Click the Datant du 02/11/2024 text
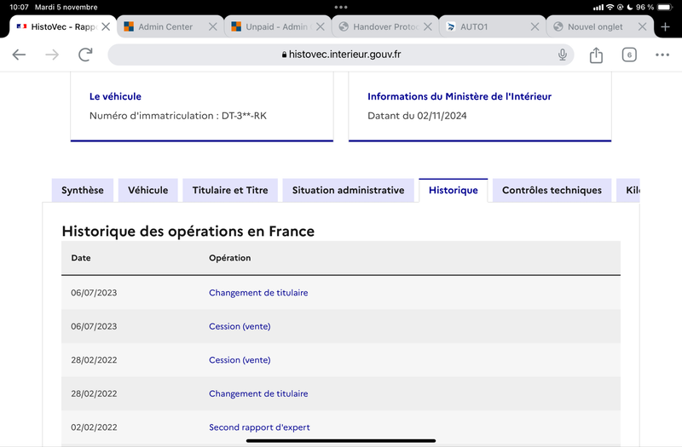This screenshot has height=447, width=682. (417, 116)
